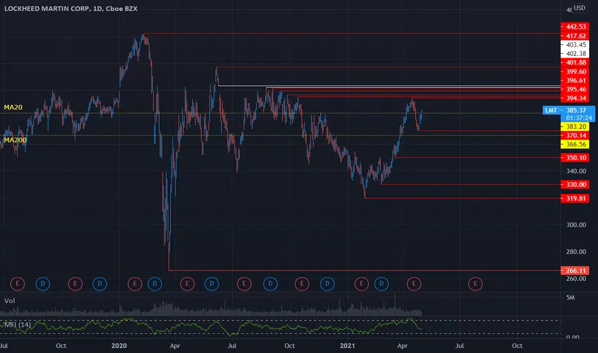
Task: Select the 401.88 red price label
Action: (x=575, y=63)
